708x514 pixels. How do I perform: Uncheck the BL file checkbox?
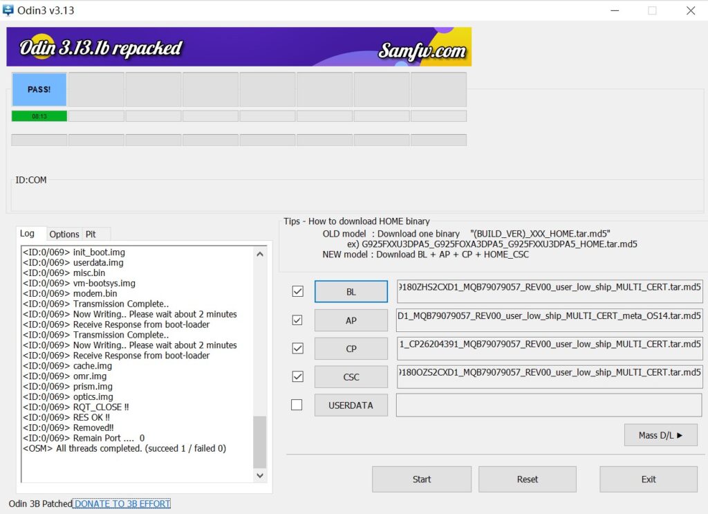[x=297, y=292]
